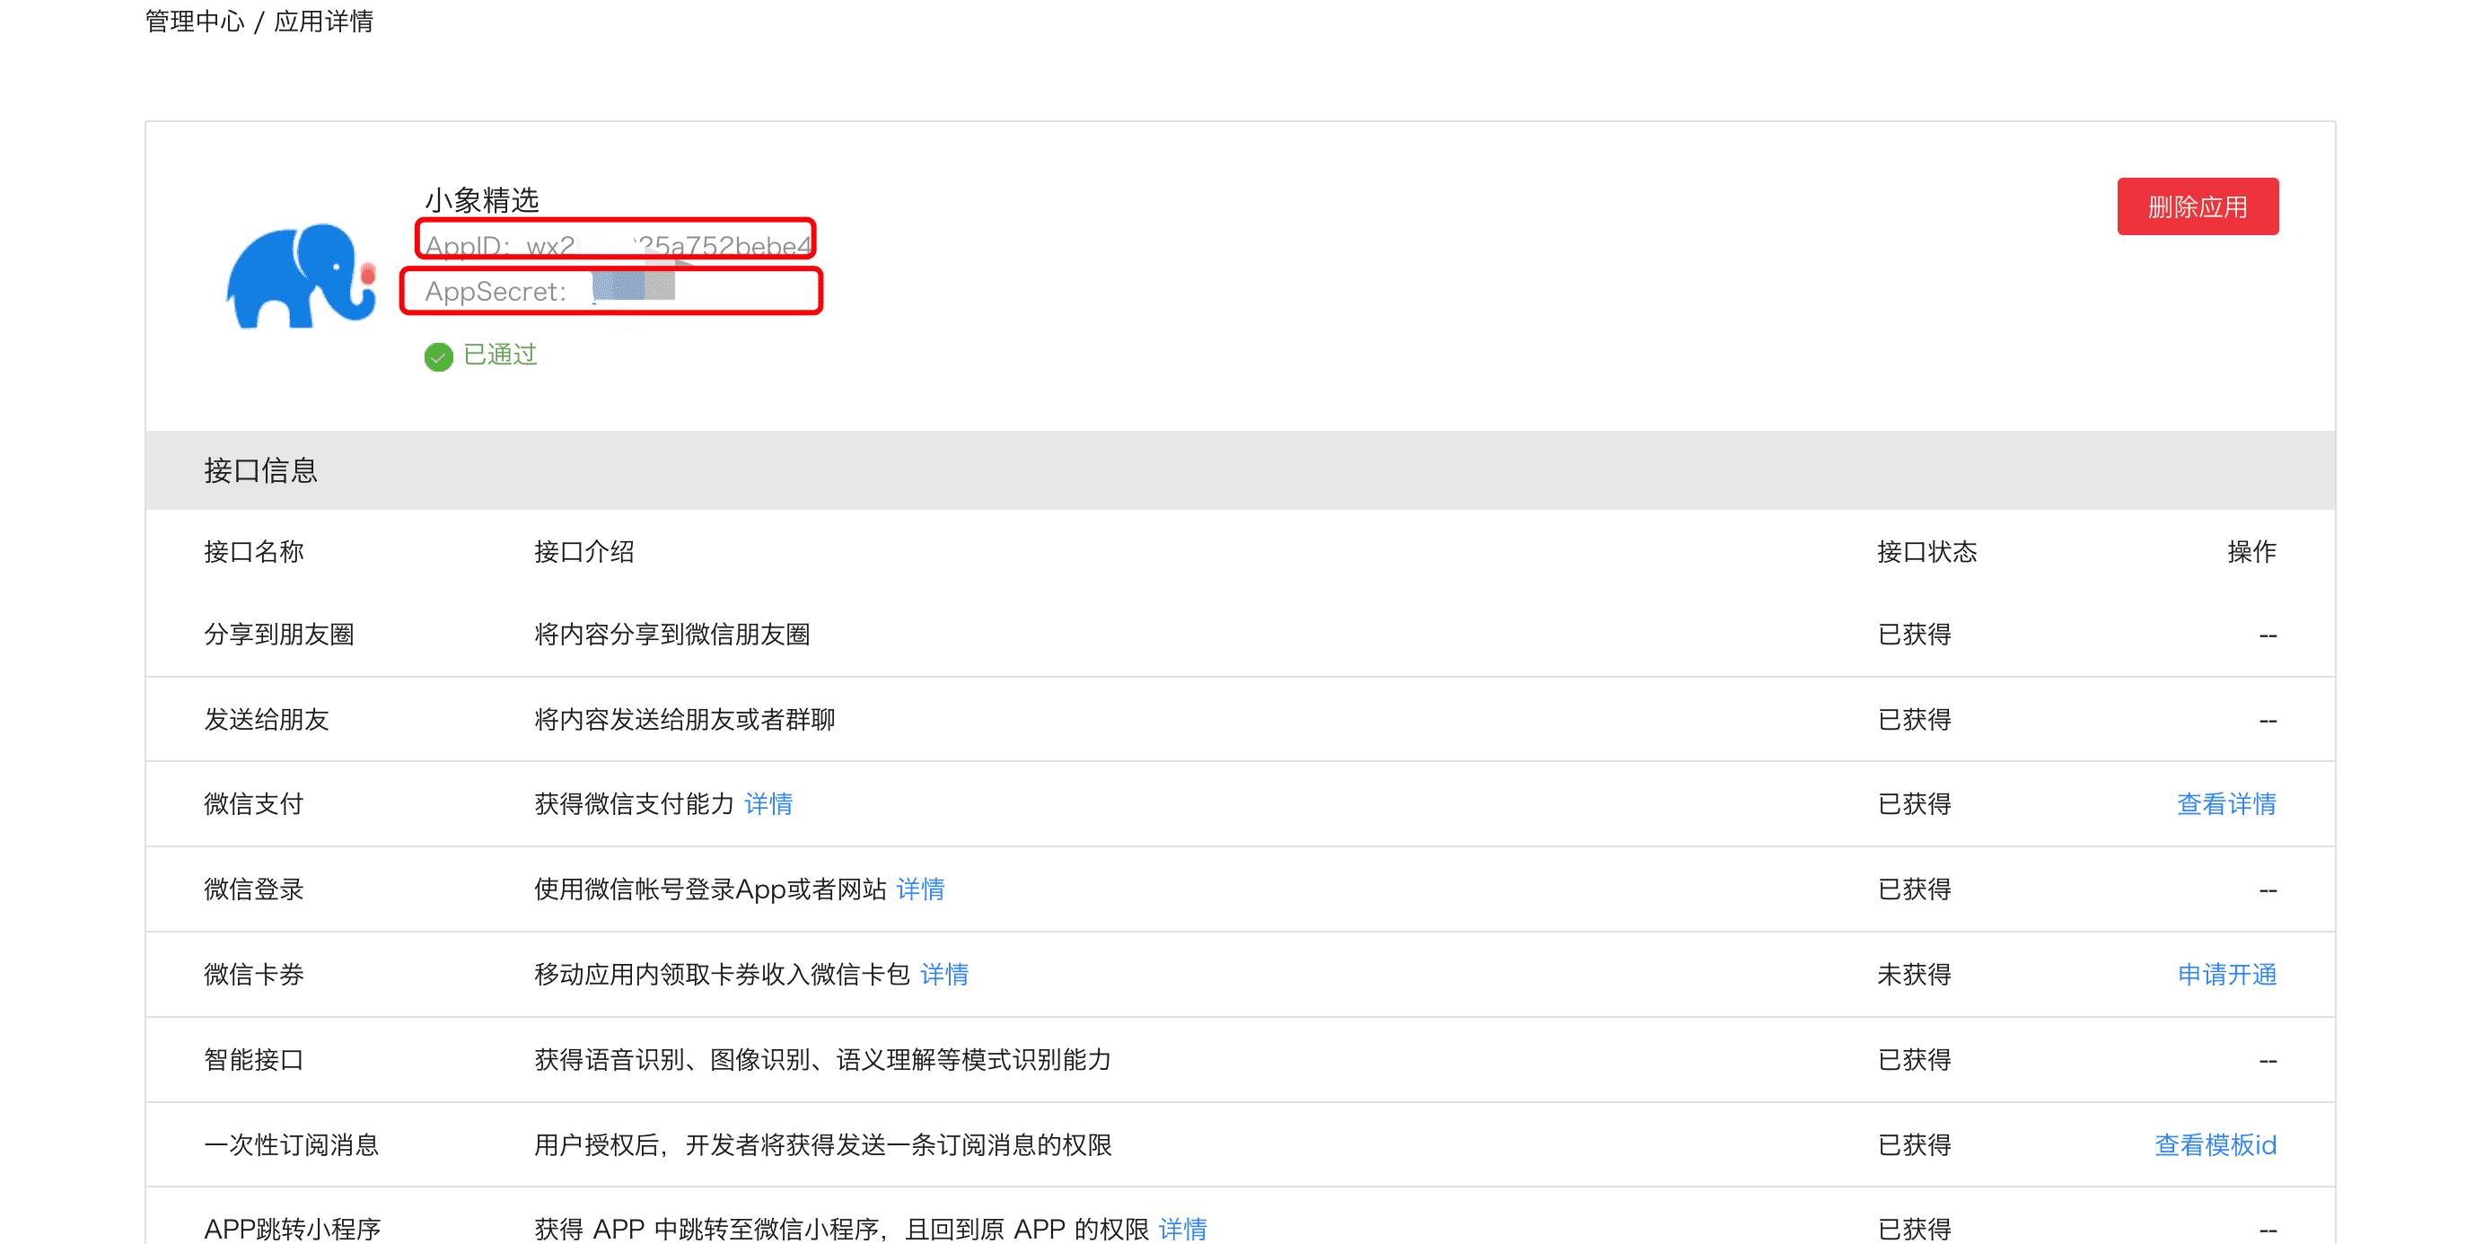Click the green 已通过 check icon

tap(438, 356)
